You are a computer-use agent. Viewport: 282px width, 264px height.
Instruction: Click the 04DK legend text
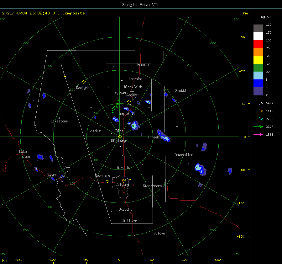pos(269,103)
